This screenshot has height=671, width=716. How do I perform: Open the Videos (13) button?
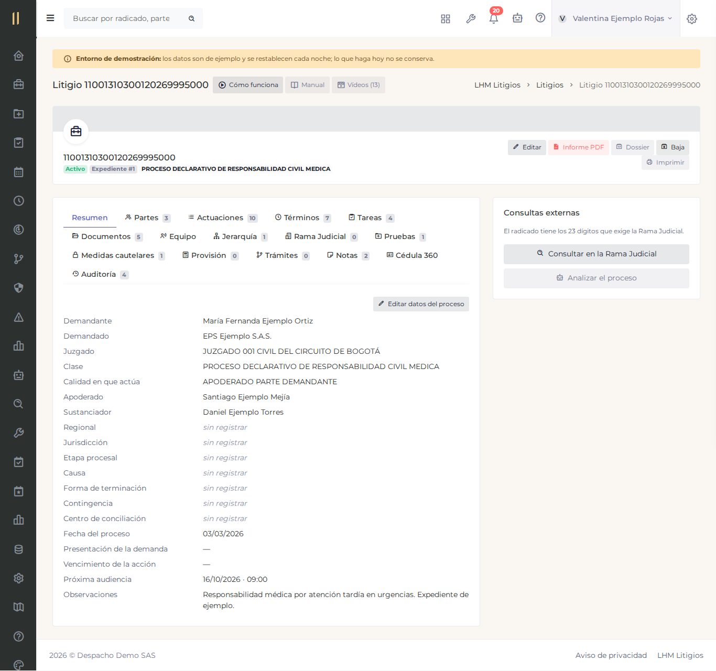tap(359, 85)
